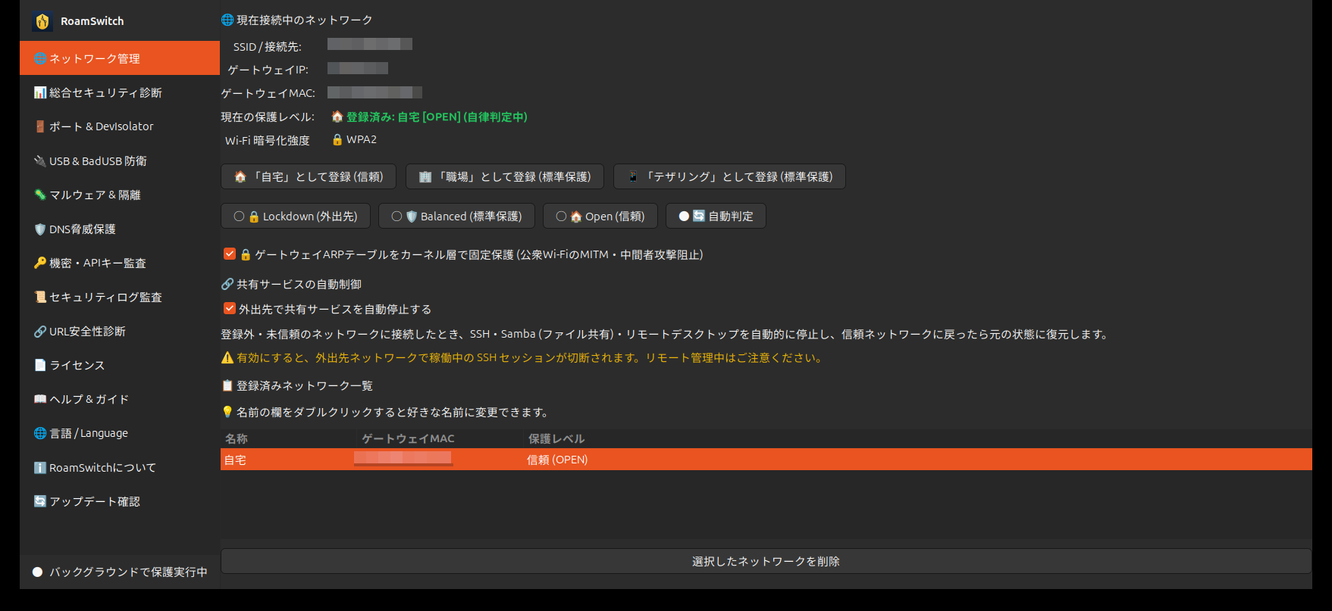Click the refresh icon beside アップデート確認
This screenshot has width=1332, height=611.
(x=40, y=501)
